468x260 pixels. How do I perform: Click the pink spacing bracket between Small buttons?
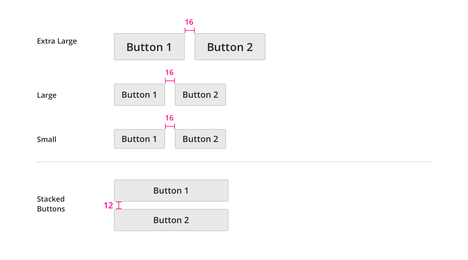click(170, 126)
